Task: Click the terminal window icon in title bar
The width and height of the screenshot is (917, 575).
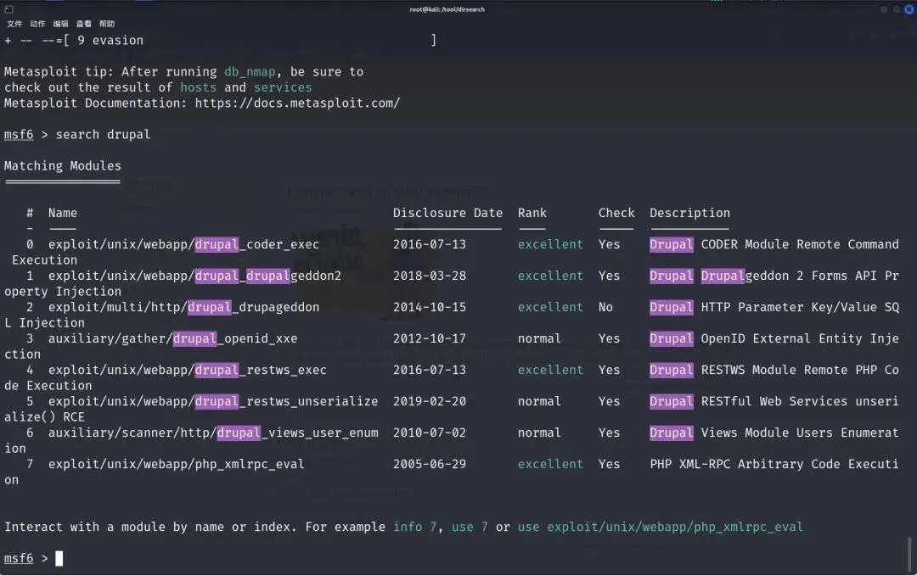Action: (x=8, y=9)
